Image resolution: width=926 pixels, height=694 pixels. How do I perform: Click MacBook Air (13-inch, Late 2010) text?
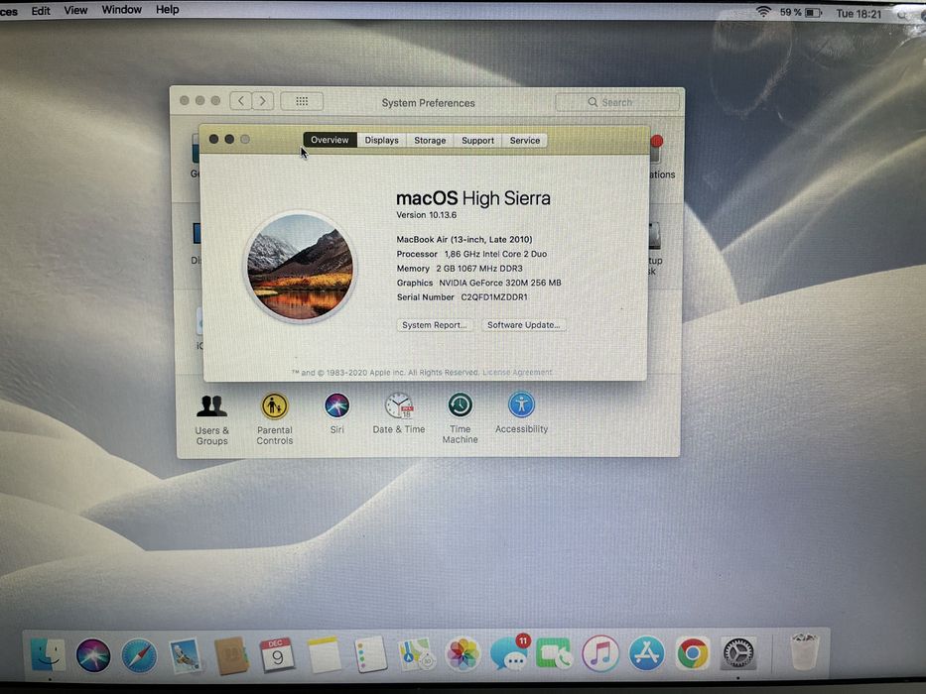coord(464,240)
